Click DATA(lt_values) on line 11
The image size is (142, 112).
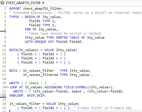coord(24,50)
